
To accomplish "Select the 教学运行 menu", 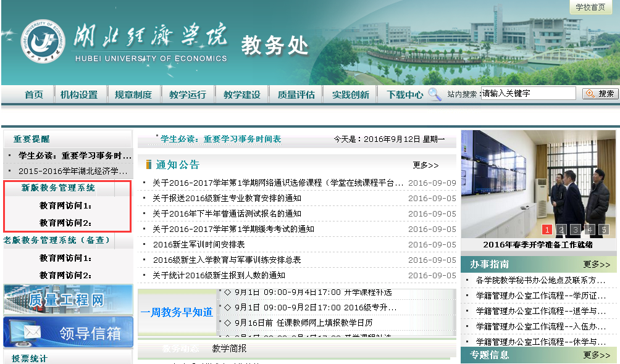I will tap(188, 95).
